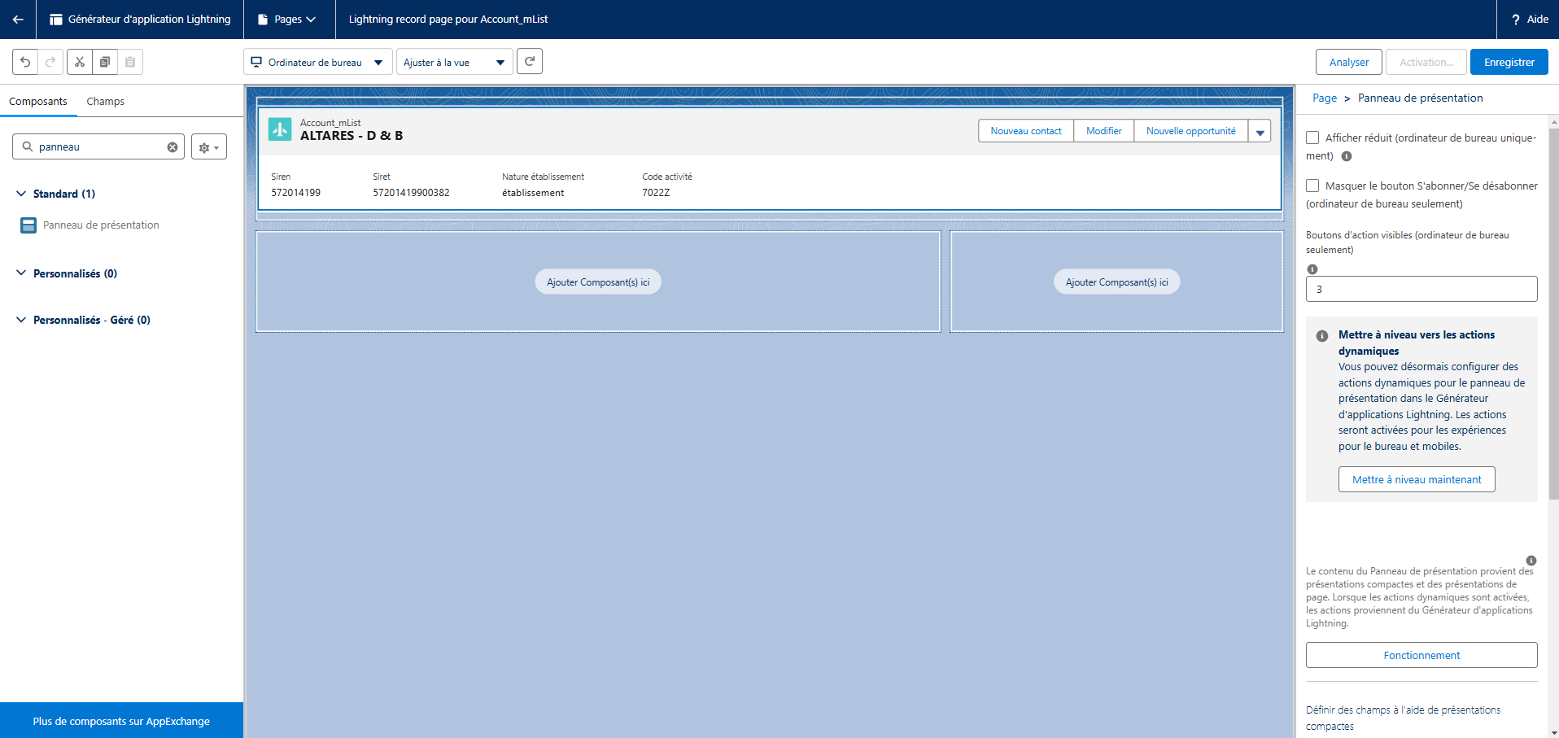Expand the Personnalisés - Géré (0) section
This screenshot has width=1559, height=738.
pyautogui.click(x=21, y=320)
